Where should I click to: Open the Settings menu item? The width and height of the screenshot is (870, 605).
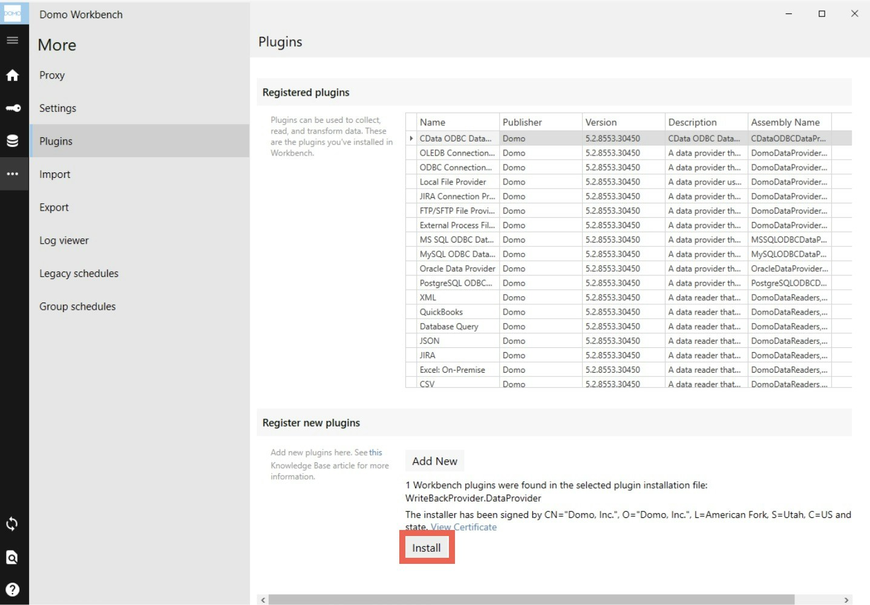139,108
